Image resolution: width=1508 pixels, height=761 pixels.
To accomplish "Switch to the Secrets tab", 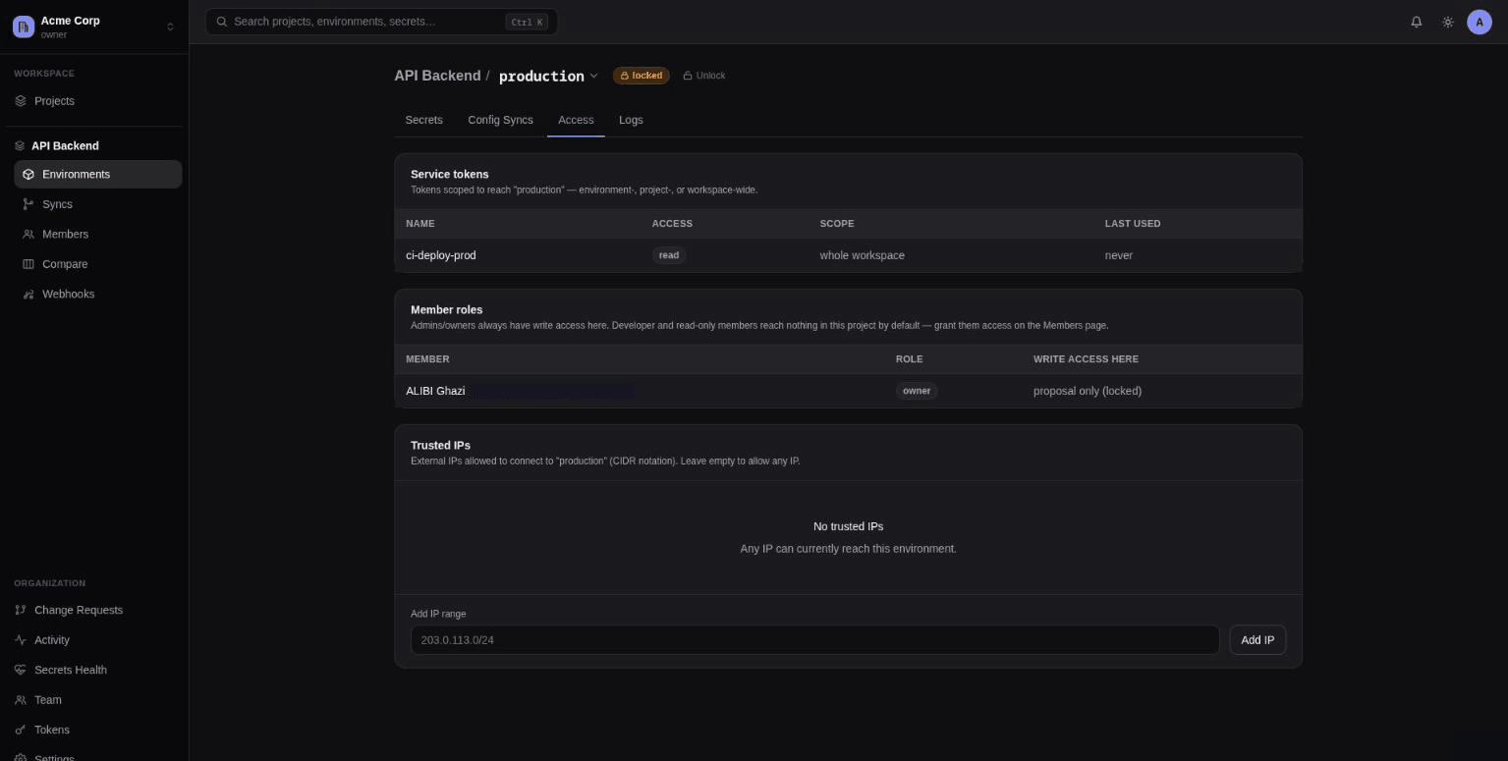I will 423,120.
